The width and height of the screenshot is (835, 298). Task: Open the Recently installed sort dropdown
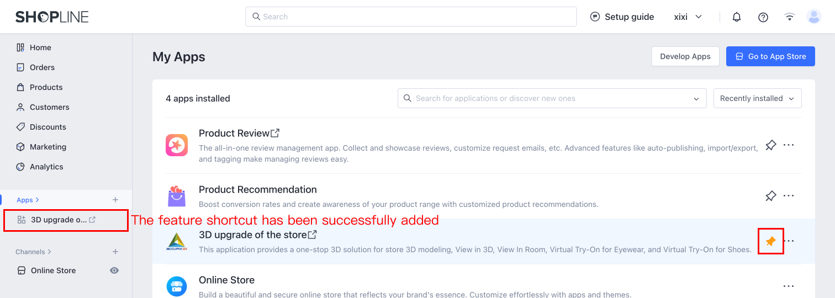(758, 98)
